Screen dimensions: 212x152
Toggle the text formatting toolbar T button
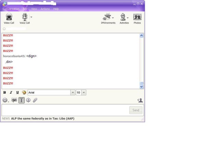(21, 100)
